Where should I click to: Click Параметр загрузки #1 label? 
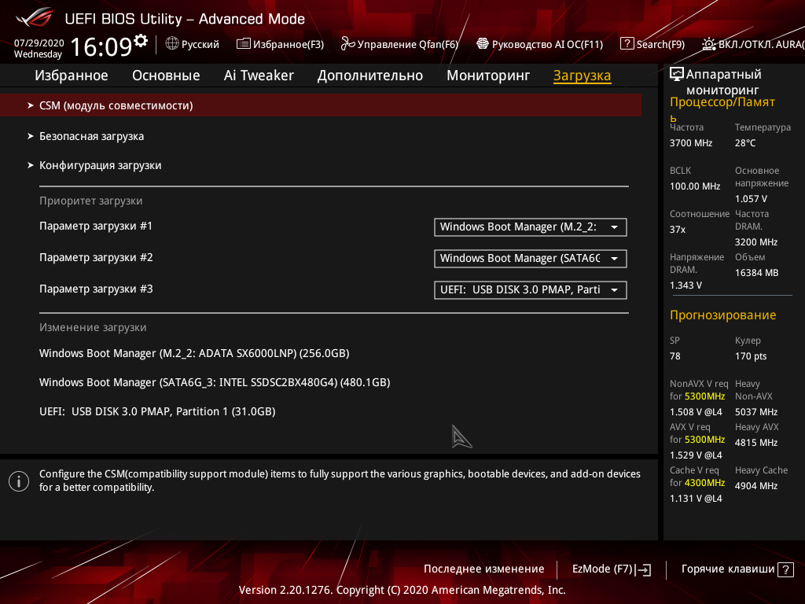[x=95, y=226]
